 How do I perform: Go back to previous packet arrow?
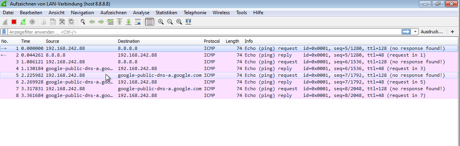click(92, 22)
